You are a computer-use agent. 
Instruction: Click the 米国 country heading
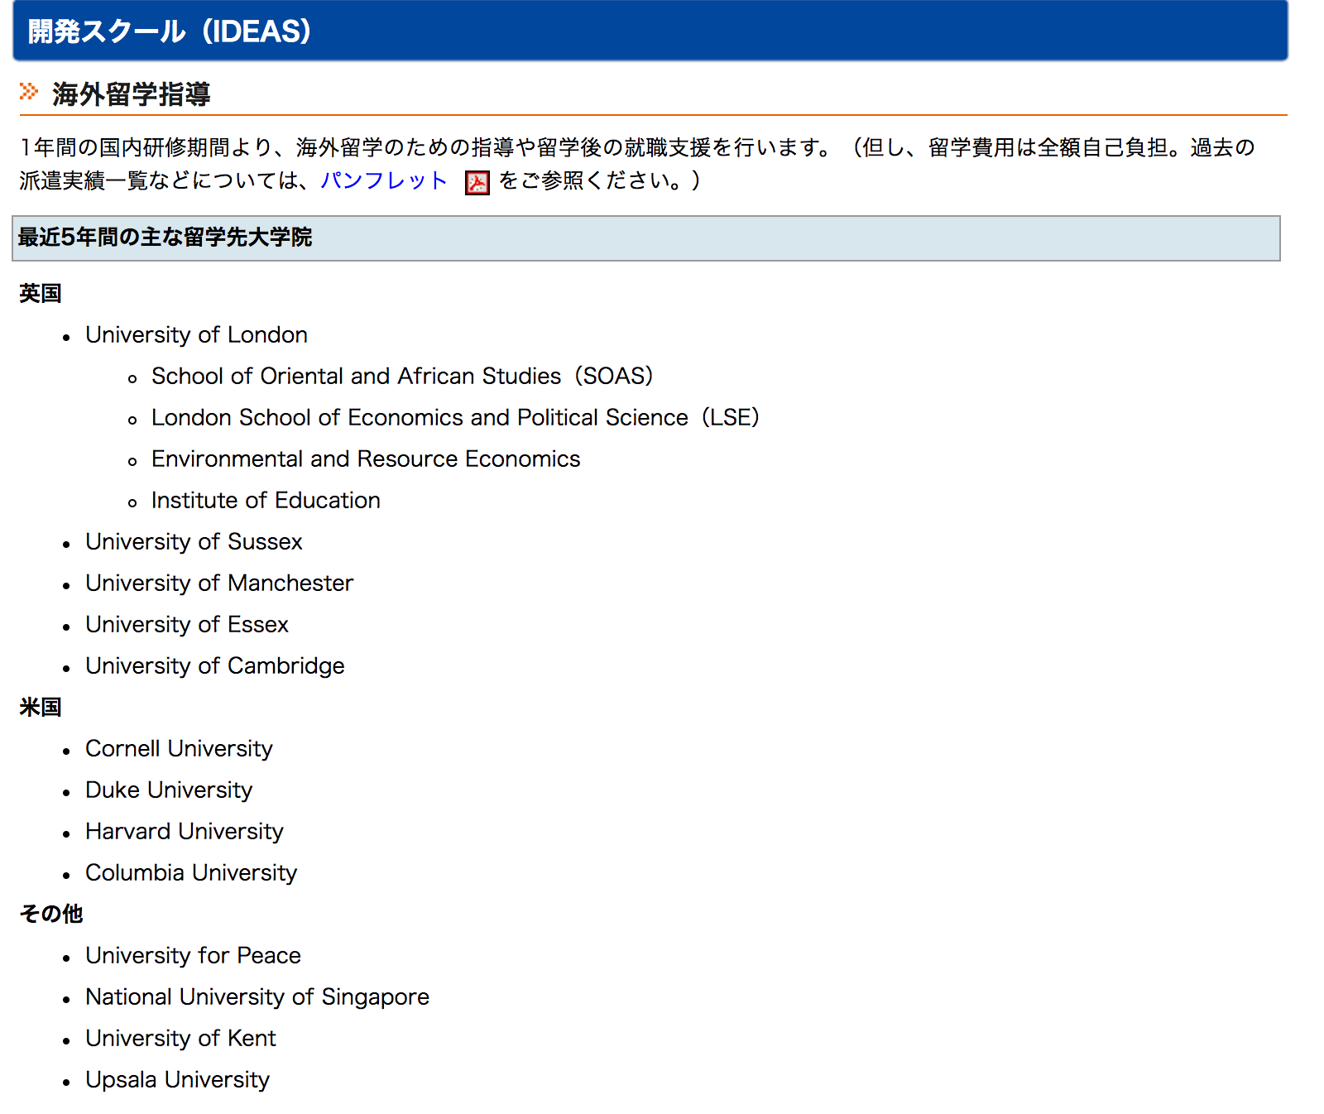41,707
